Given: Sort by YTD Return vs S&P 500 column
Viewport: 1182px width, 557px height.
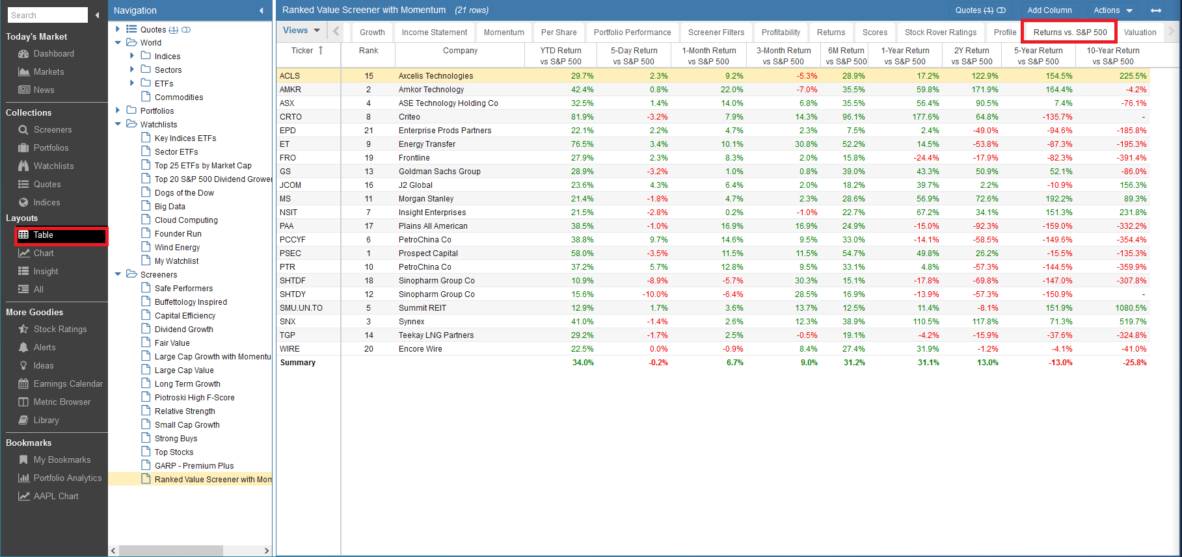Looking at the screenshot, I should tap(561, 56).
